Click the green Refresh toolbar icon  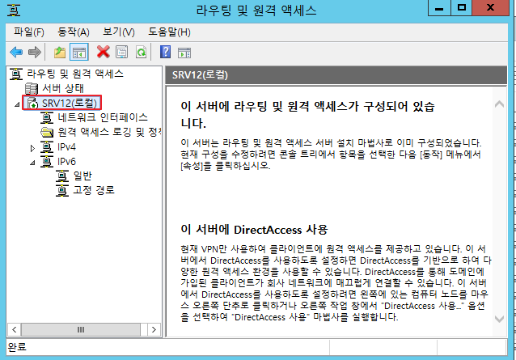click(x=142, y=52)
